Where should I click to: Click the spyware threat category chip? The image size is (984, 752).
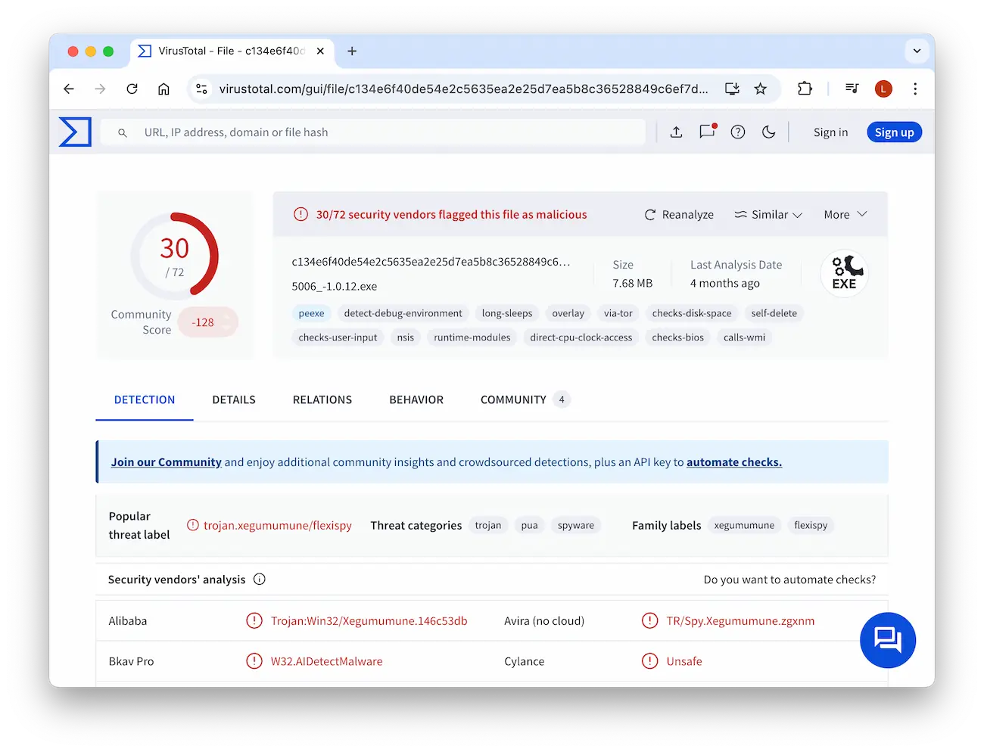click(x=576, y=525)
